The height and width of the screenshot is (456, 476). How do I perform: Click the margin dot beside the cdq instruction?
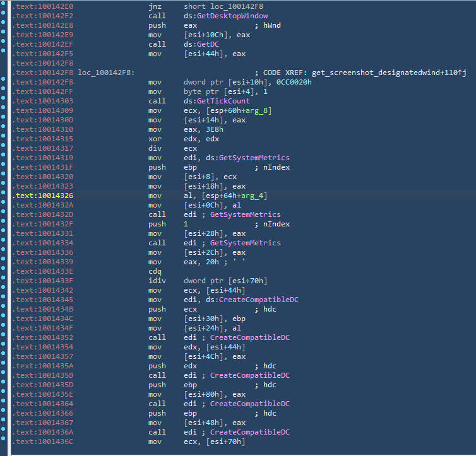click(x=4, y=271)
